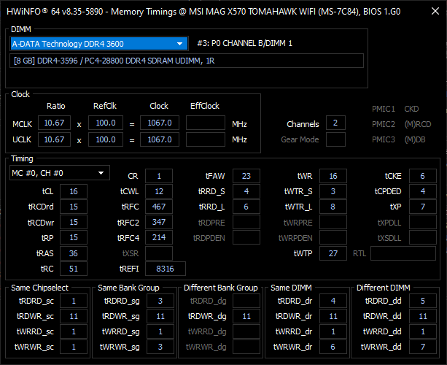447x365 pixels.
Task: Click the tWRWR_dd value 7
Action: tap(423, 347)
